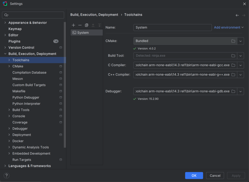Click the add toolchain plus icon

click(x=73, y=25)
